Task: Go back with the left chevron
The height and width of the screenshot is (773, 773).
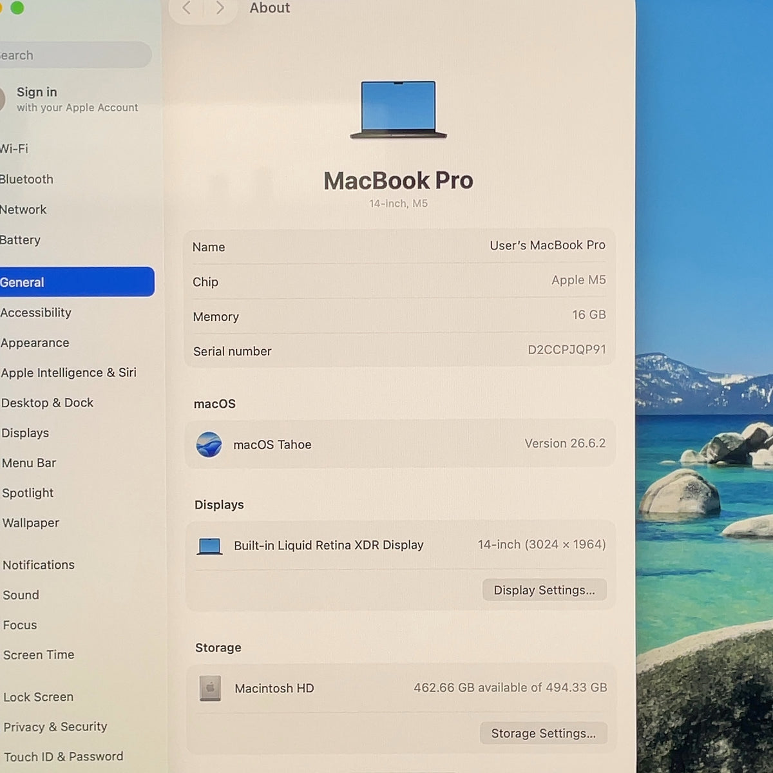Action: 187,8
